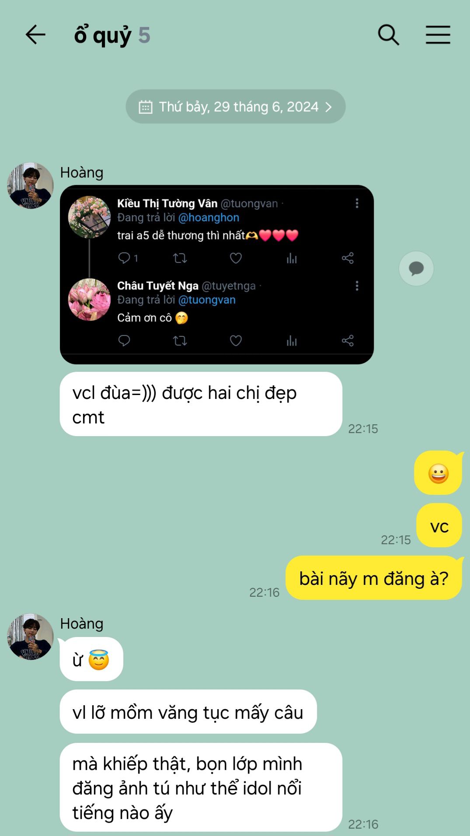Screen dimensions: 470x836
Task: Like Châu Tuyết Nga's reply with the heart icon
Action: [x=236, y=340]
